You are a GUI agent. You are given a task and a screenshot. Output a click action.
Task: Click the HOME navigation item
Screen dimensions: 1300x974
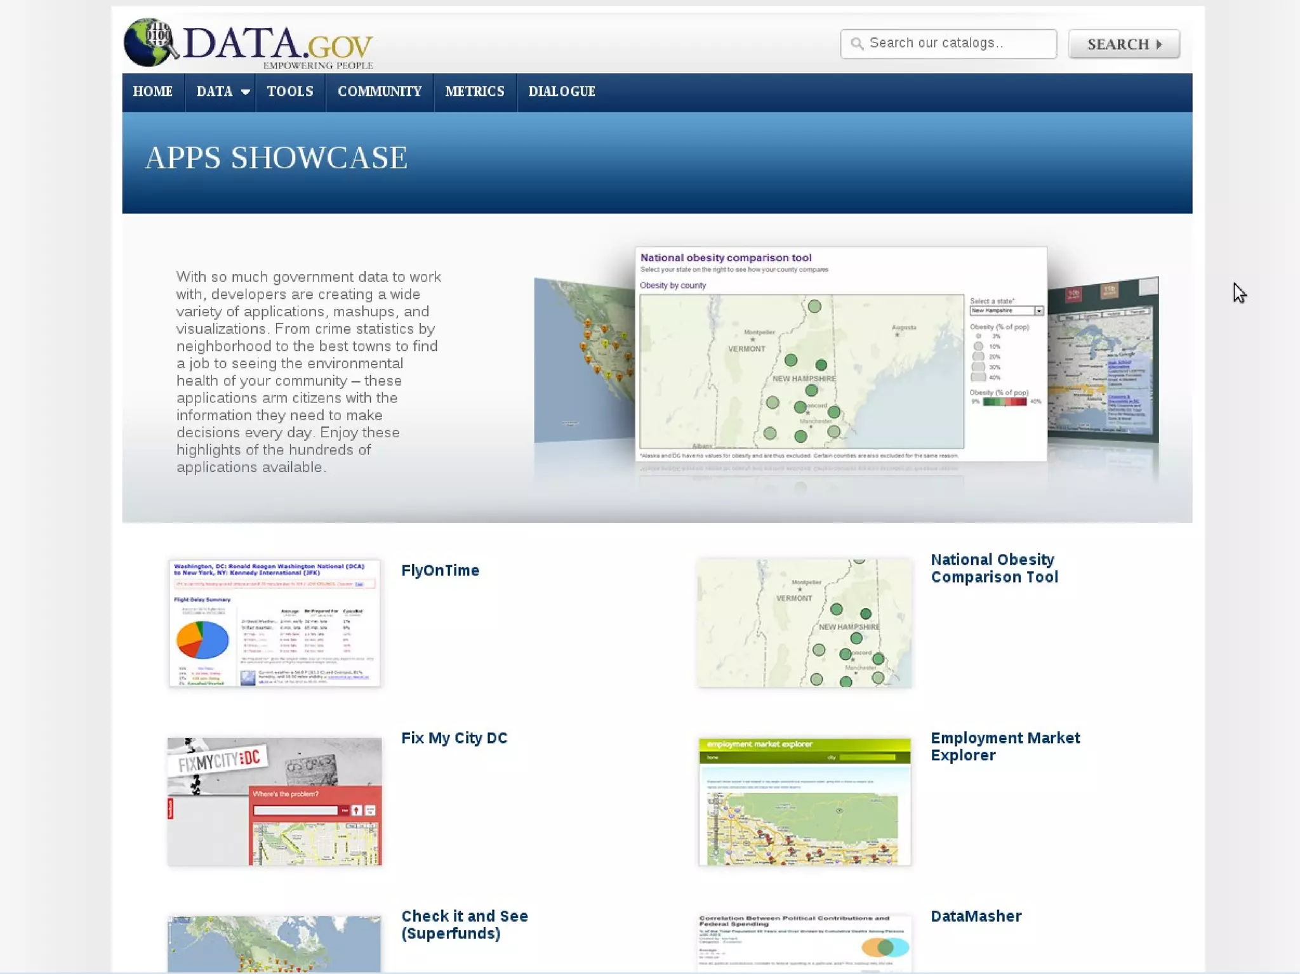point(152,91)
